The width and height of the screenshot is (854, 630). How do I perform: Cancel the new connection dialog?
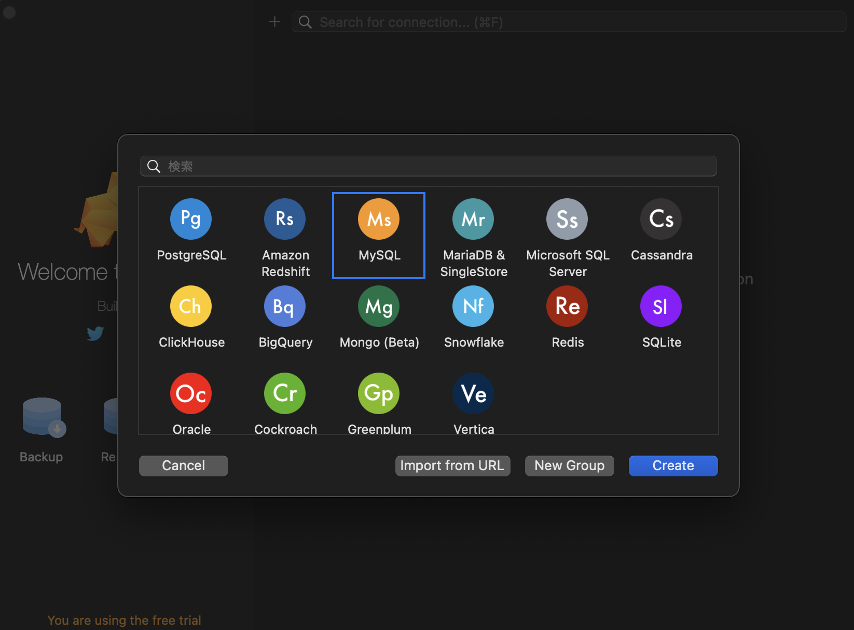click(184, 465)
